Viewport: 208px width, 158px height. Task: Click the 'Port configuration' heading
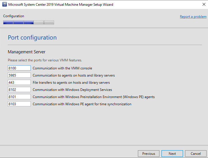[x=32, y=38]
